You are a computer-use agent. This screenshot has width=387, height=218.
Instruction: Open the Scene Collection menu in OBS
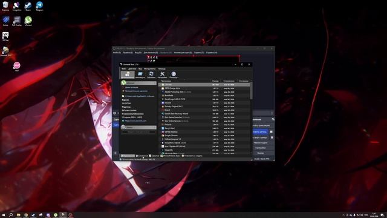click(183, 53)
